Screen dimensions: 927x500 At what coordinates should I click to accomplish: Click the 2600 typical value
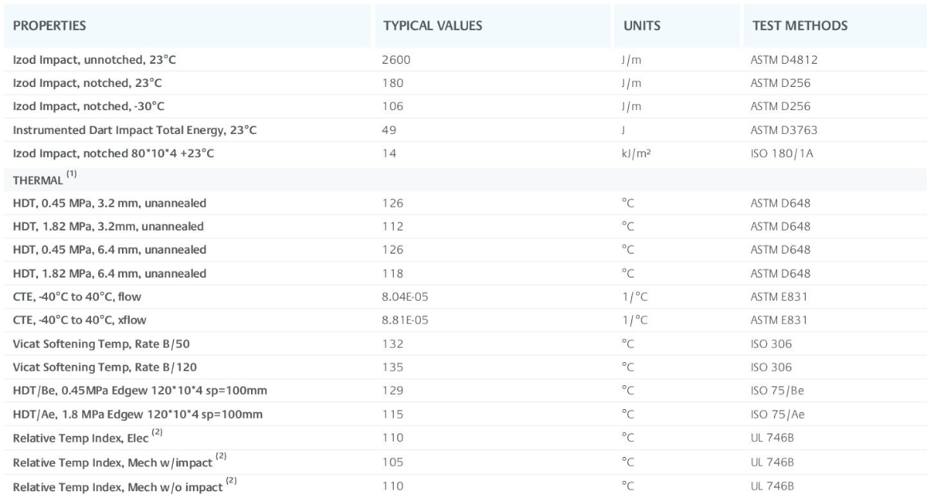tap(396, 60)
